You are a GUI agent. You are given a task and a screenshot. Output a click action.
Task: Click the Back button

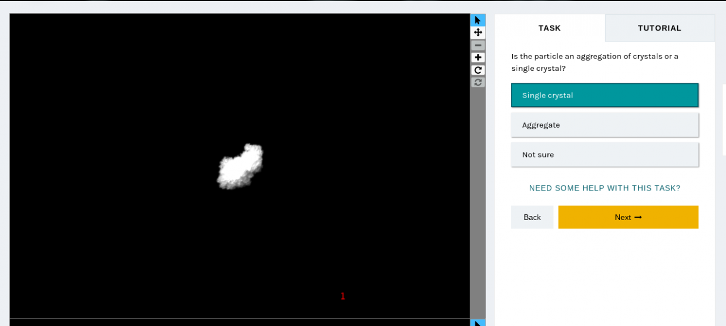point(532,217)
